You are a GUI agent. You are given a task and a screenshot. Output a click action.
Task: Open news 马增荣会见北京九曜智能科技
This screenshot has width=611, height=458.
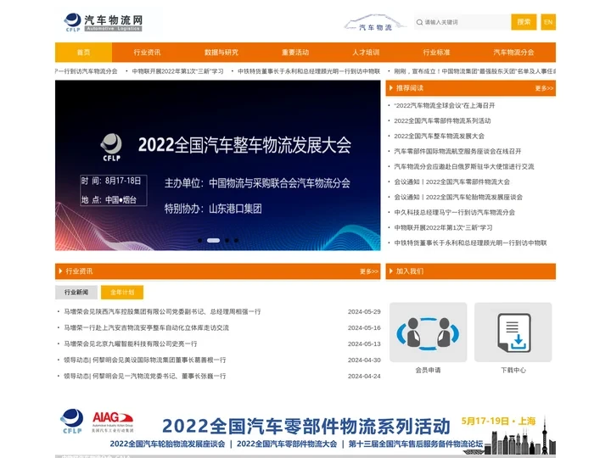pos(131,343)
